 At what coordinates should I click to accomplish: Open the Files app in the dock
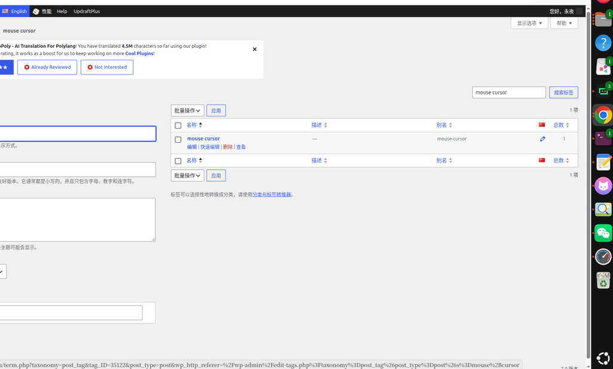[x=603, y=19]
